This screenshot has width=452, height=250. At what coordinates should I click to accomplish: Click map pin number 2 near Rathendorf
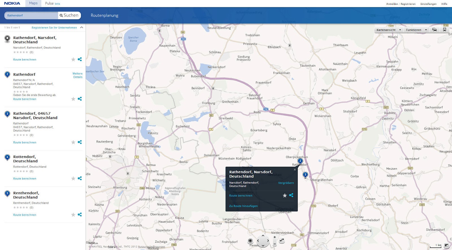tap(300, 161)
